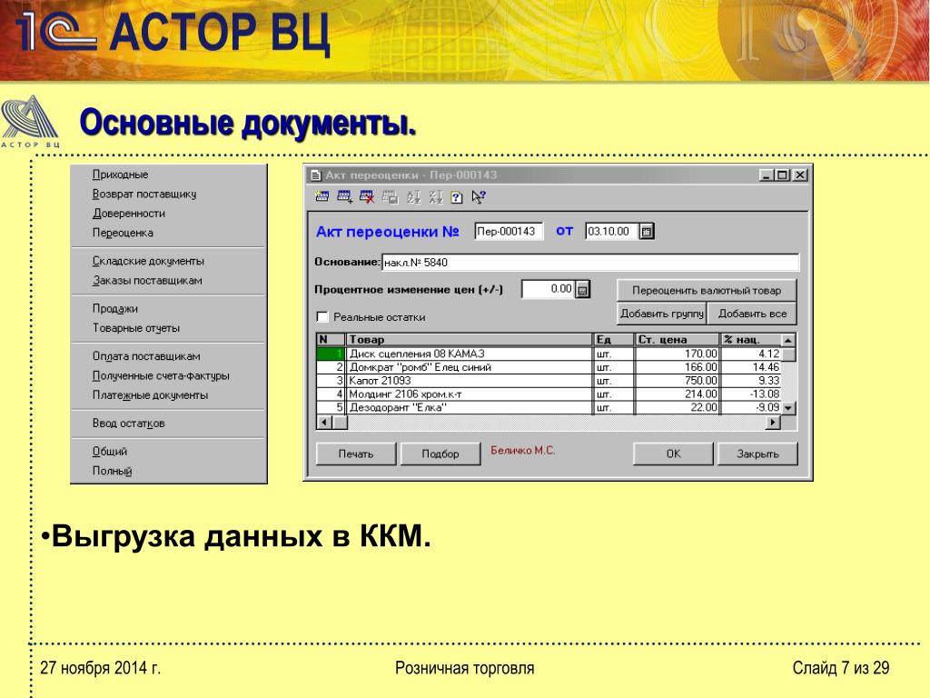Click the horizontal scroll left arrow
The image size is (930, 698).
(x=324, y=423)
